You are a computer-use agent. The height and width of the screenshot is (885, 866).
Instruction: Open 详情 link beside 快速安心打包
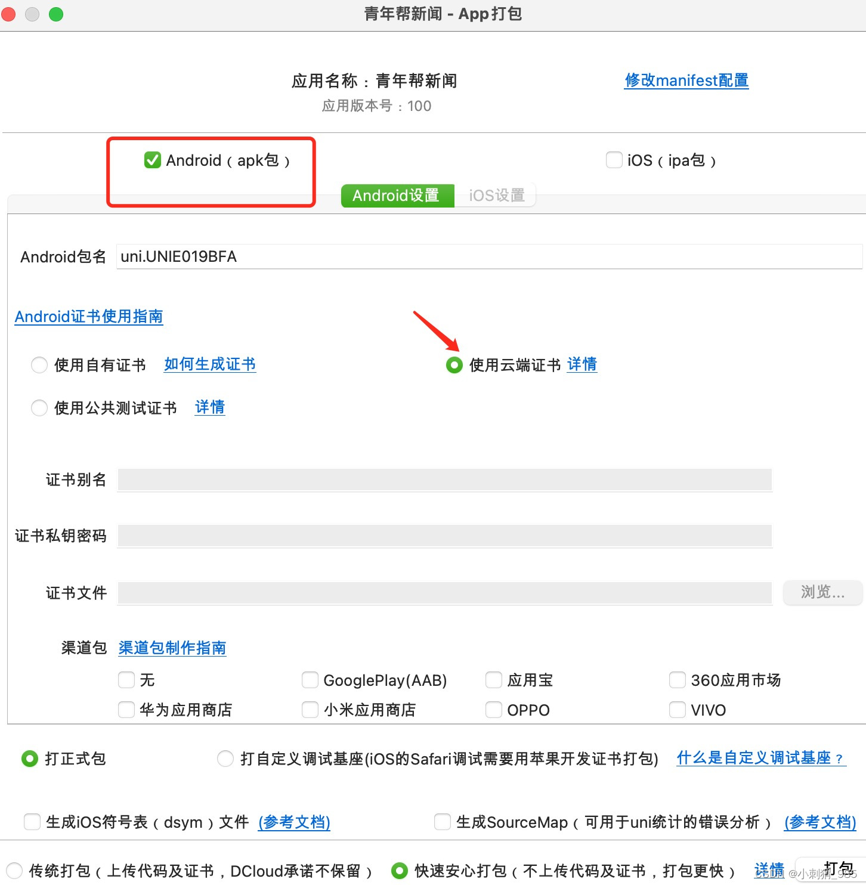769,870
